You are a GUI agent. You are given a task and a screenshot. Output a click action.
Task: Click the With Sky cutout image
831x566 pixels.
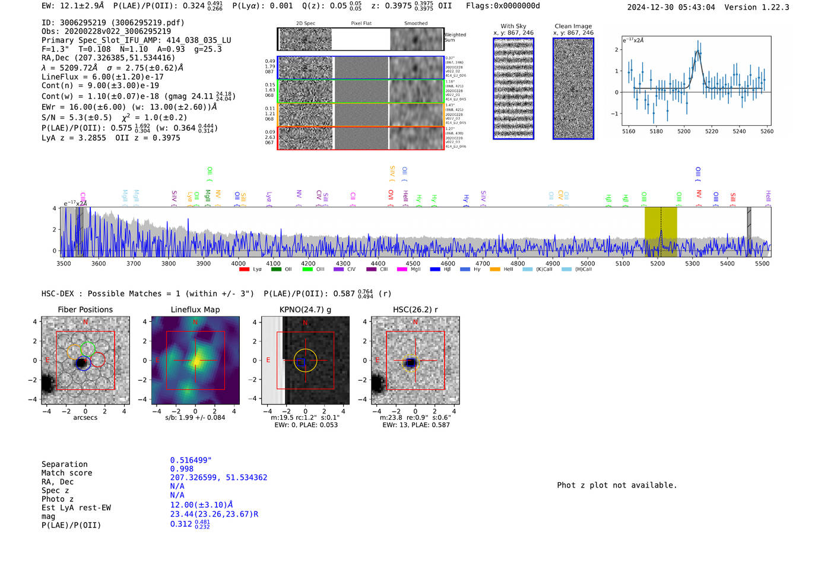pyautogui.click(x=513, y=88)
